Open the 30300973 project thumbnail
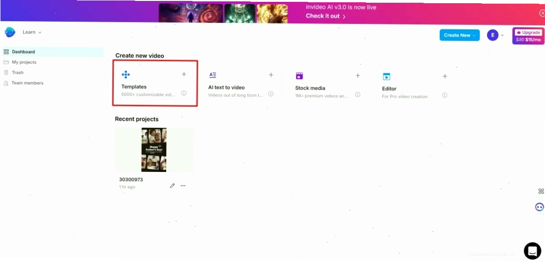Viewport: 545px width, 262px height. point(154,150)
